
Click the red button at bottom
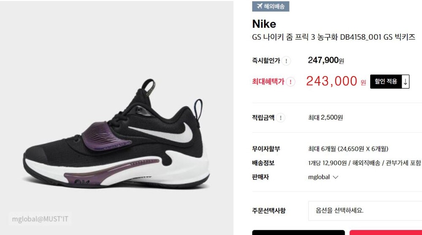pos(386,232)
